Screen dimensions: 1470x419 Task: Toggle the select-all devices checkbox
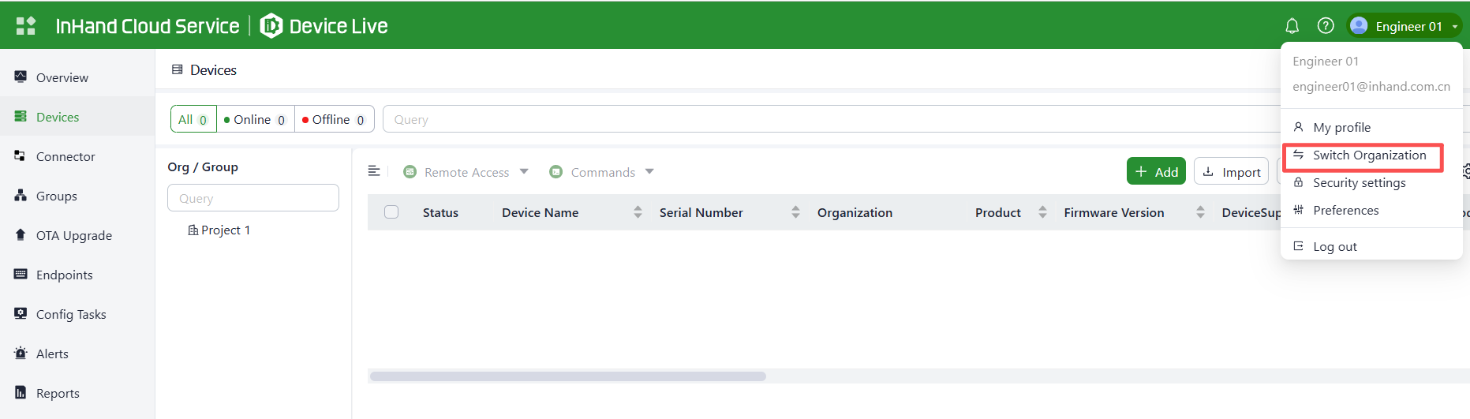coord(391,212)
